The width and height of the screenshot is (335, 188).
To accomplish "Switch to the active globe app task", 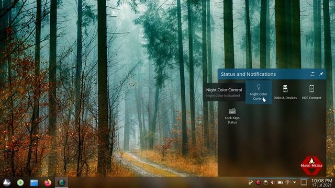I will [62, 183].
